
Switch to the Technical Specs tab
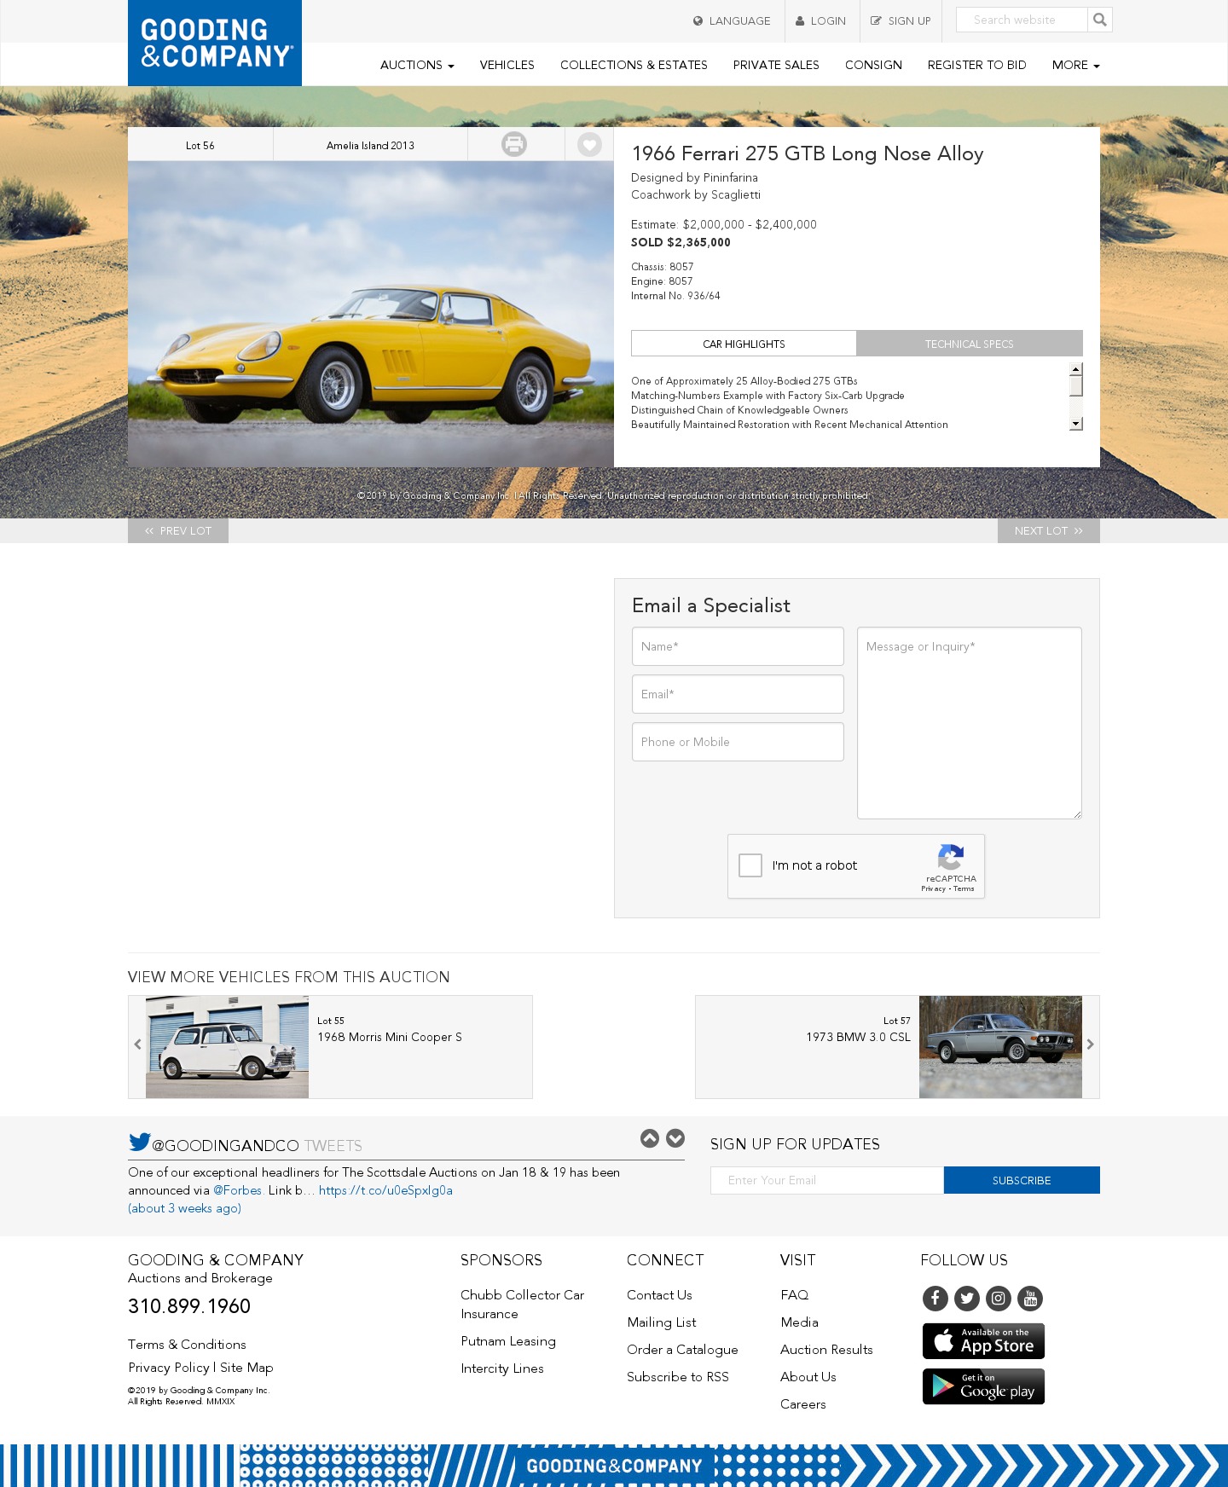click(970, 344)
